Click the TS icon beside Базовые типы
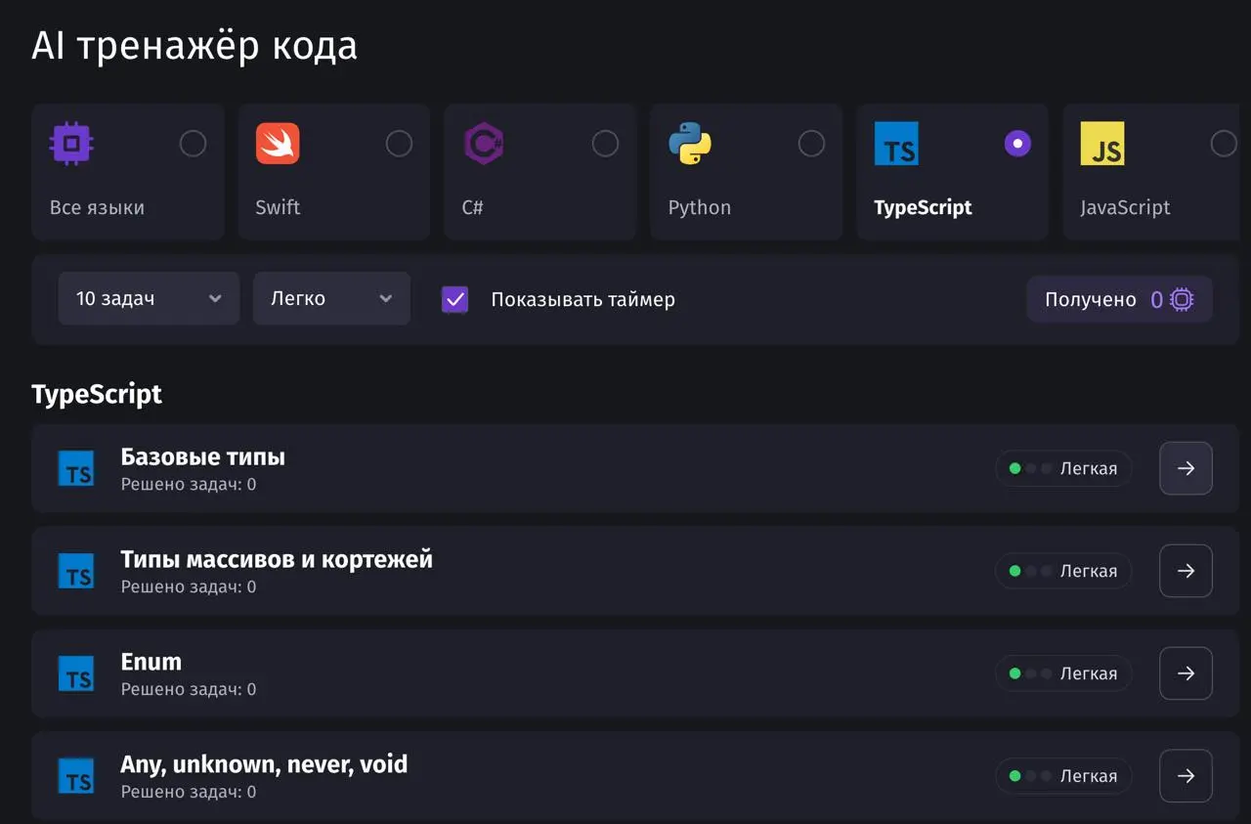 click(x=76, y=468)
